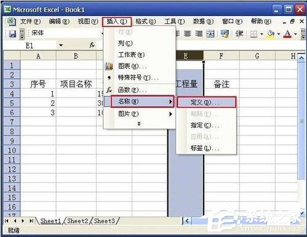This screenshot has height=237, width=307.
Task: Open the 格式 (Format) menu
Action: (x=146, y=22)
